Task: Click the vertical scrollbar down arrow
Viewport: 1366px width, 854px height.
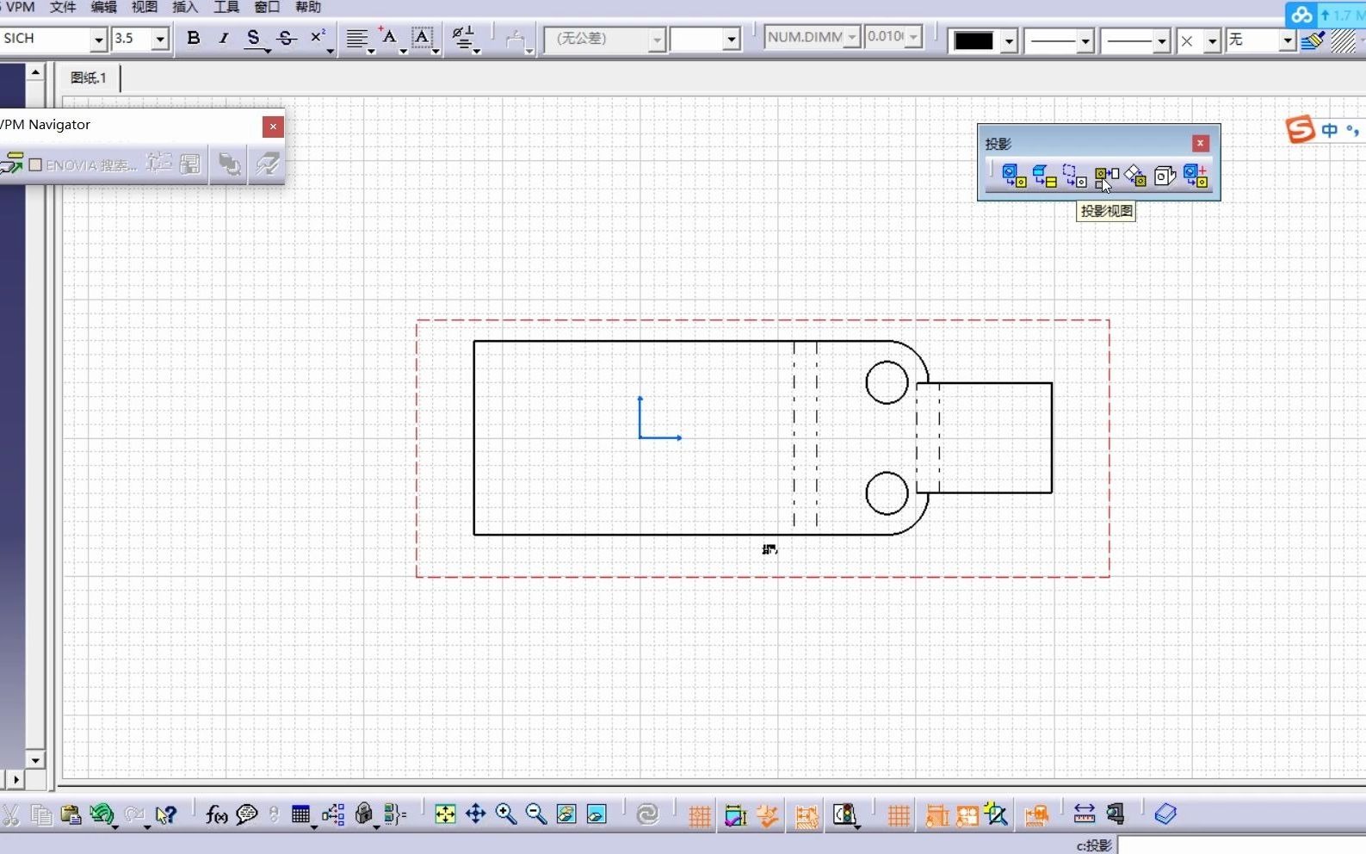Action: click(x=34, y=760)
